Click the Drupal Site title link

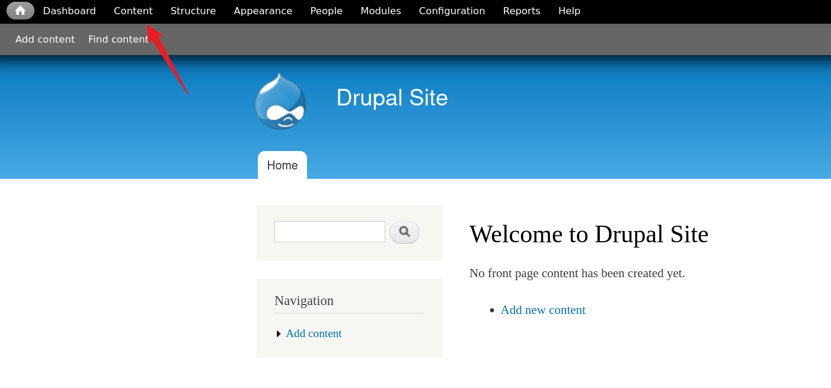click(x=392, y=98)
